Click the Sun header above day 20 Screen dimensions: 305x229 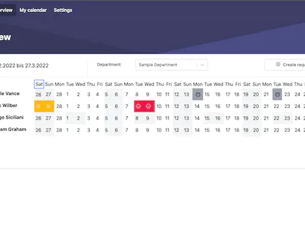click(x=256, y=84)
